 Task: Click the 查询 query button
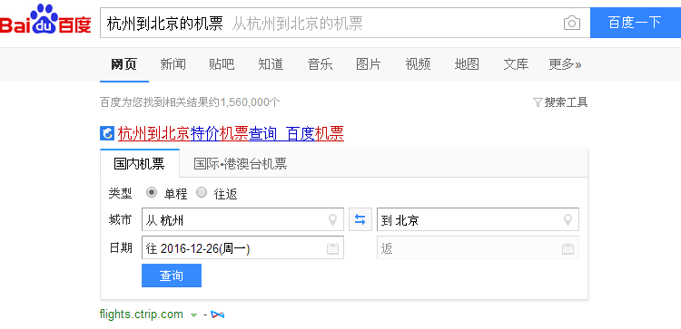point(172,276)
